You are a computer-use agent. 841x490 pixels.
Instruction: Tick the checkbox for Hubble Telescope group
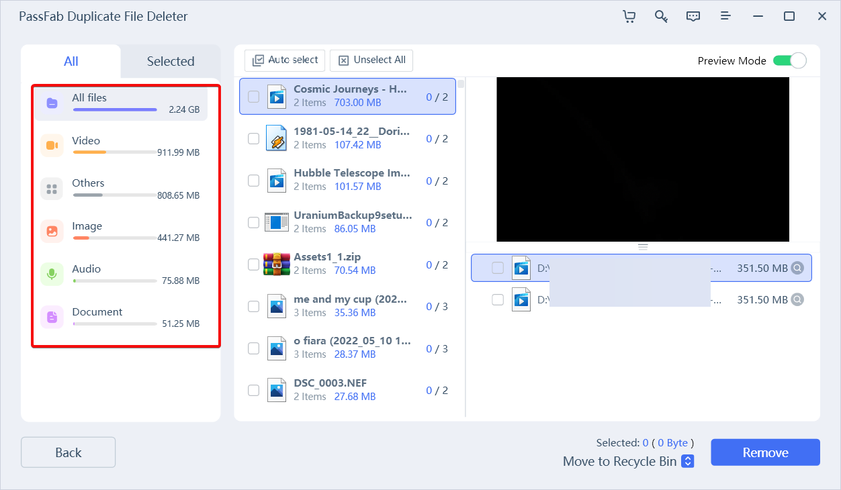(x=253, y=181)
